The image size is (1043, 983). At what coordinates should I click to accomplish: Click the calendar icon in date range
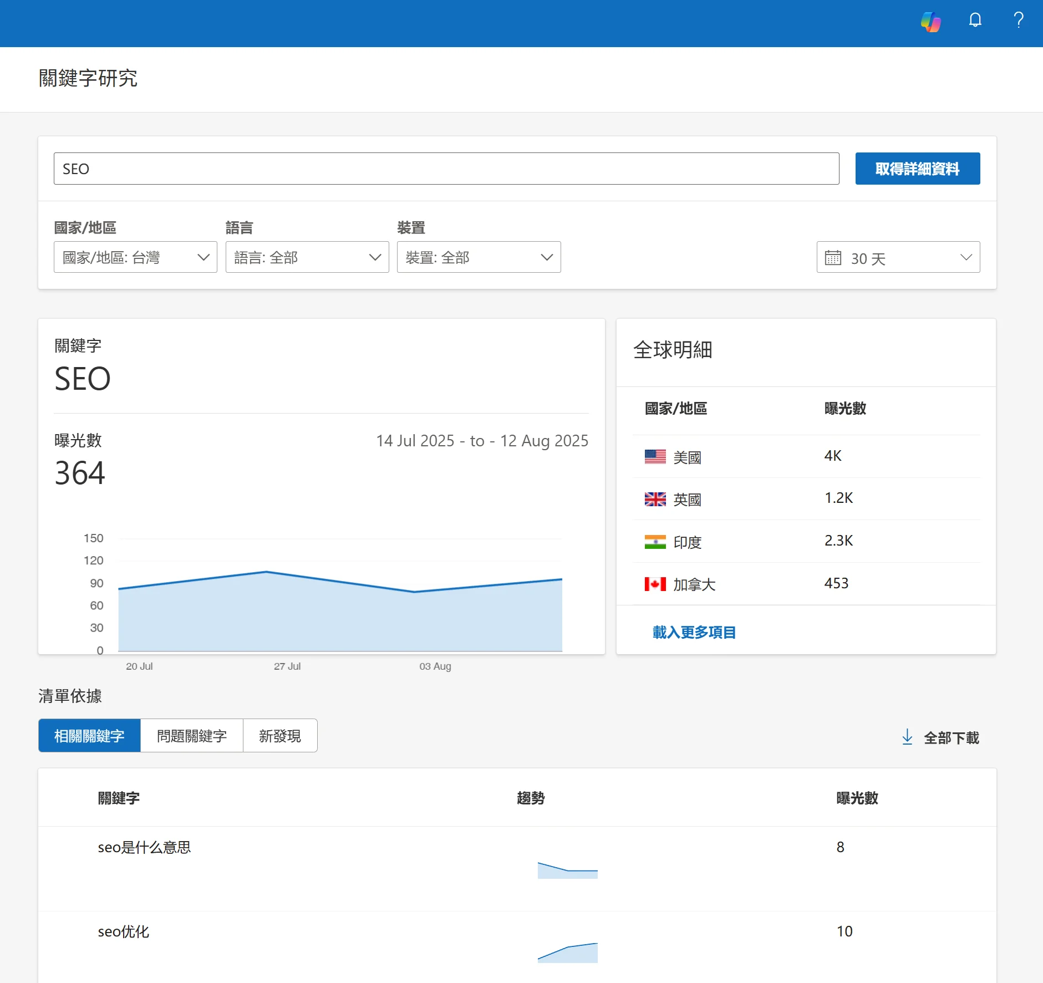(x=833, y=258)
